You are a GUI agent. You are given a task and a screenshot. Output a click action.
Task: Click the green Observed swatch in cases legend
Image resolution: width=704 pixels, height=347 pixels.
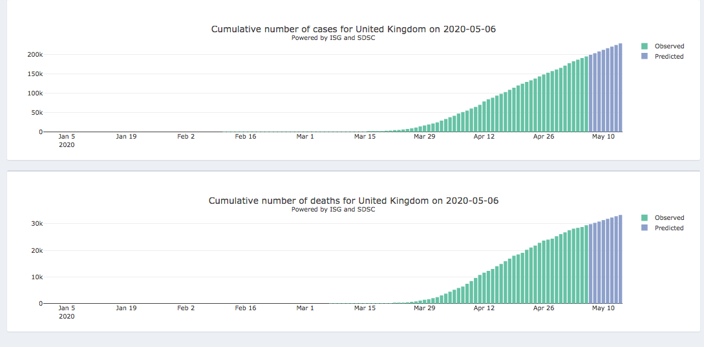(645, 46)
